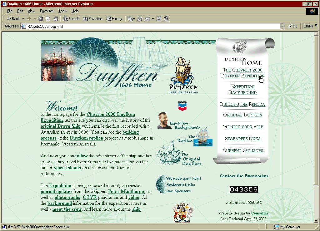Open the File menu
This screenshot has width=320, height=231.
[x=10, y=11]
